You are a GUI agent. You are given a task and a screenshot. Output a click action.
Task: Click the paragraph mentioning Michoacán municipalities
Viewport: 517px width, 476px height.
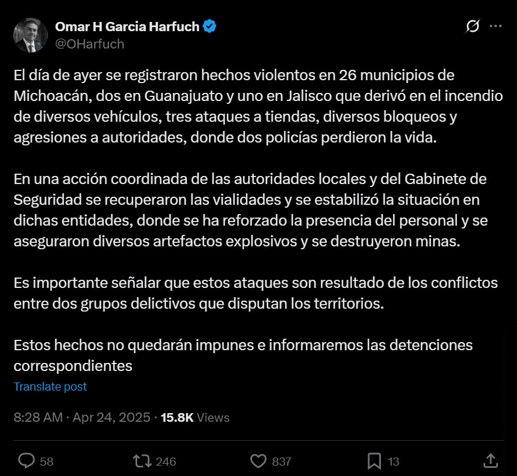[258, 106]
